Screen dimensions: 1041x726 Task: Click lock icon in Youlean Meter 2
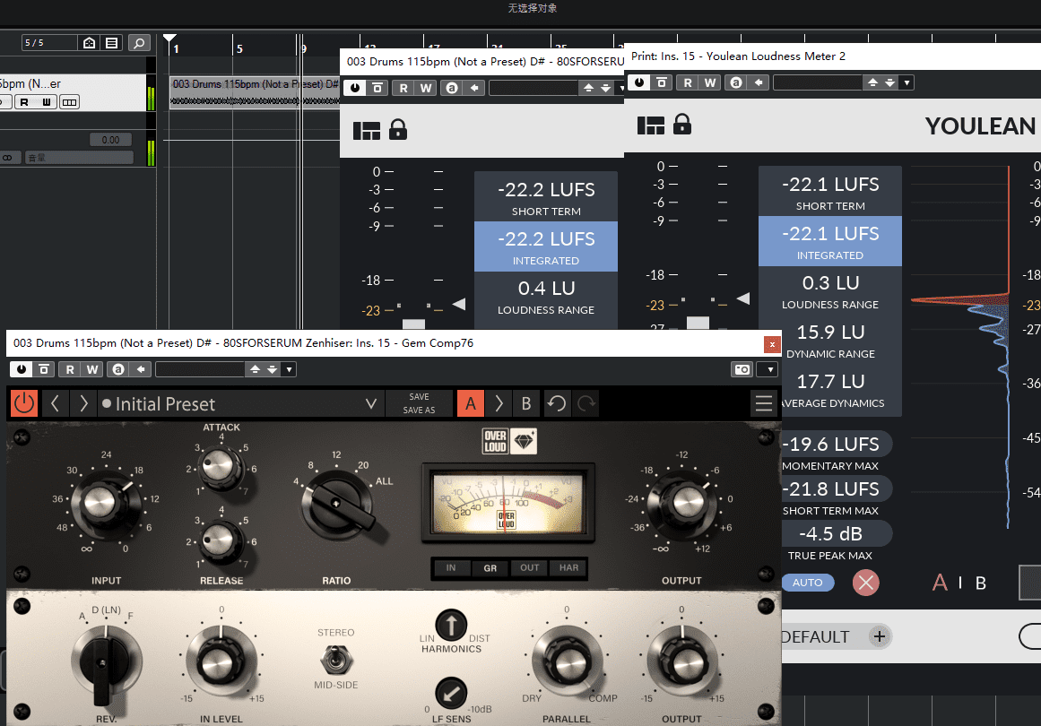coord(681,124)
